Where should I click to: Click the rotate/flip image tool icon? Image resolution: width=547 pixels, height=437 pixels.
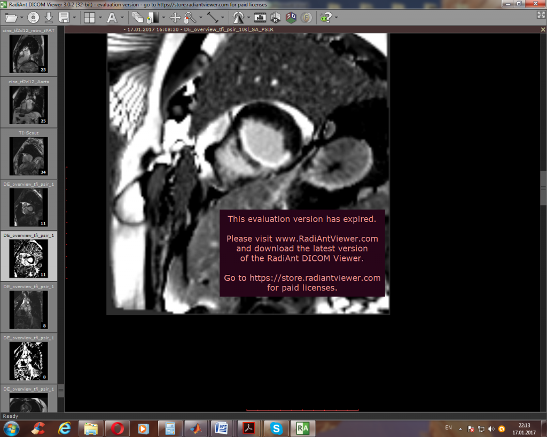click(238, 18)
